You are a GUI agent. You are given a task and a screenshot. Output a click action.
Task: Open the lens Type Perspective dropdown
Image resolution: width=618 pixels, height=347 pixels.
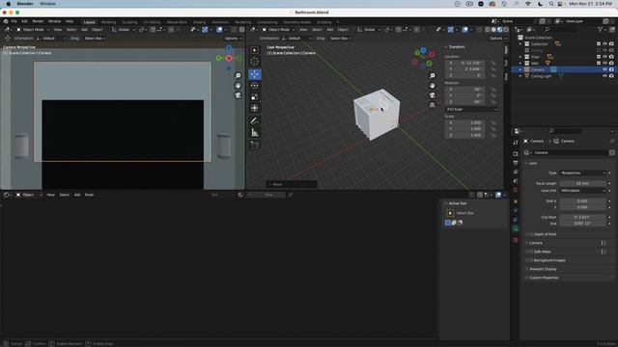[582, 173]
